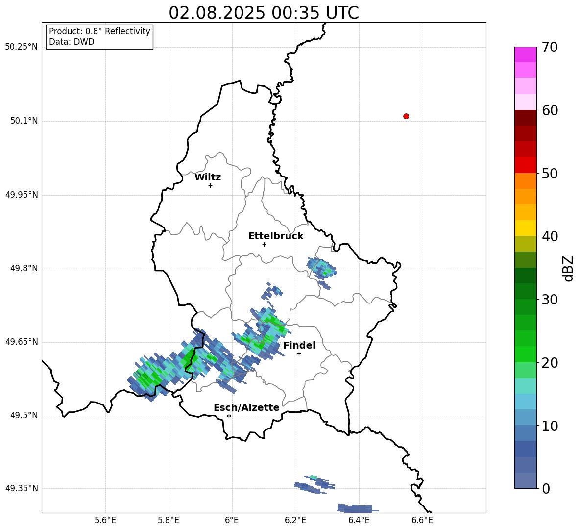Click the Product: 0.8° Reflectivity text
Viewport: 580px width, 530px height.
[99, 31]
